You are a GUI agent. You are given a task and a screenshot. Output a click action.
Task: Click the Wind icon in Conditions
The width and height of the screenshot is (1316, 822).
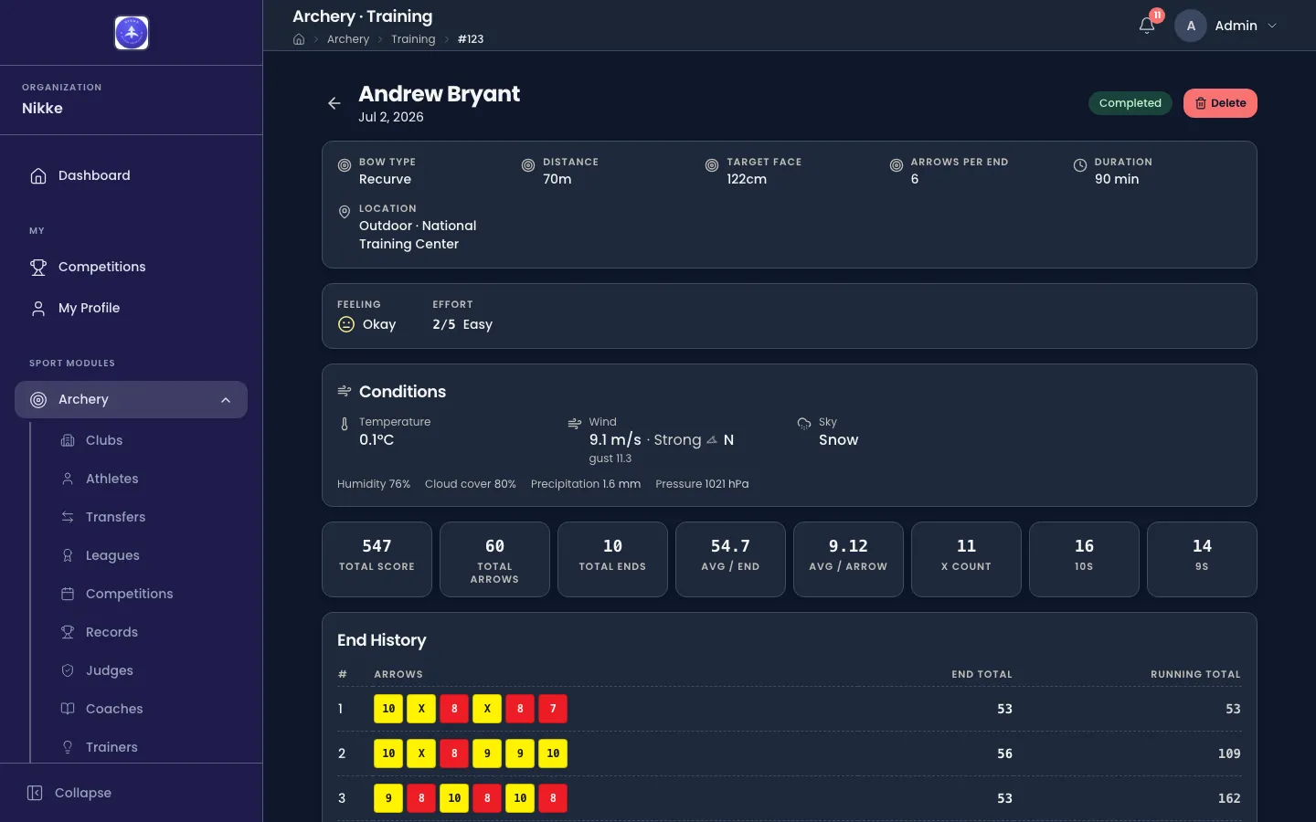click(x=575, y=423)
